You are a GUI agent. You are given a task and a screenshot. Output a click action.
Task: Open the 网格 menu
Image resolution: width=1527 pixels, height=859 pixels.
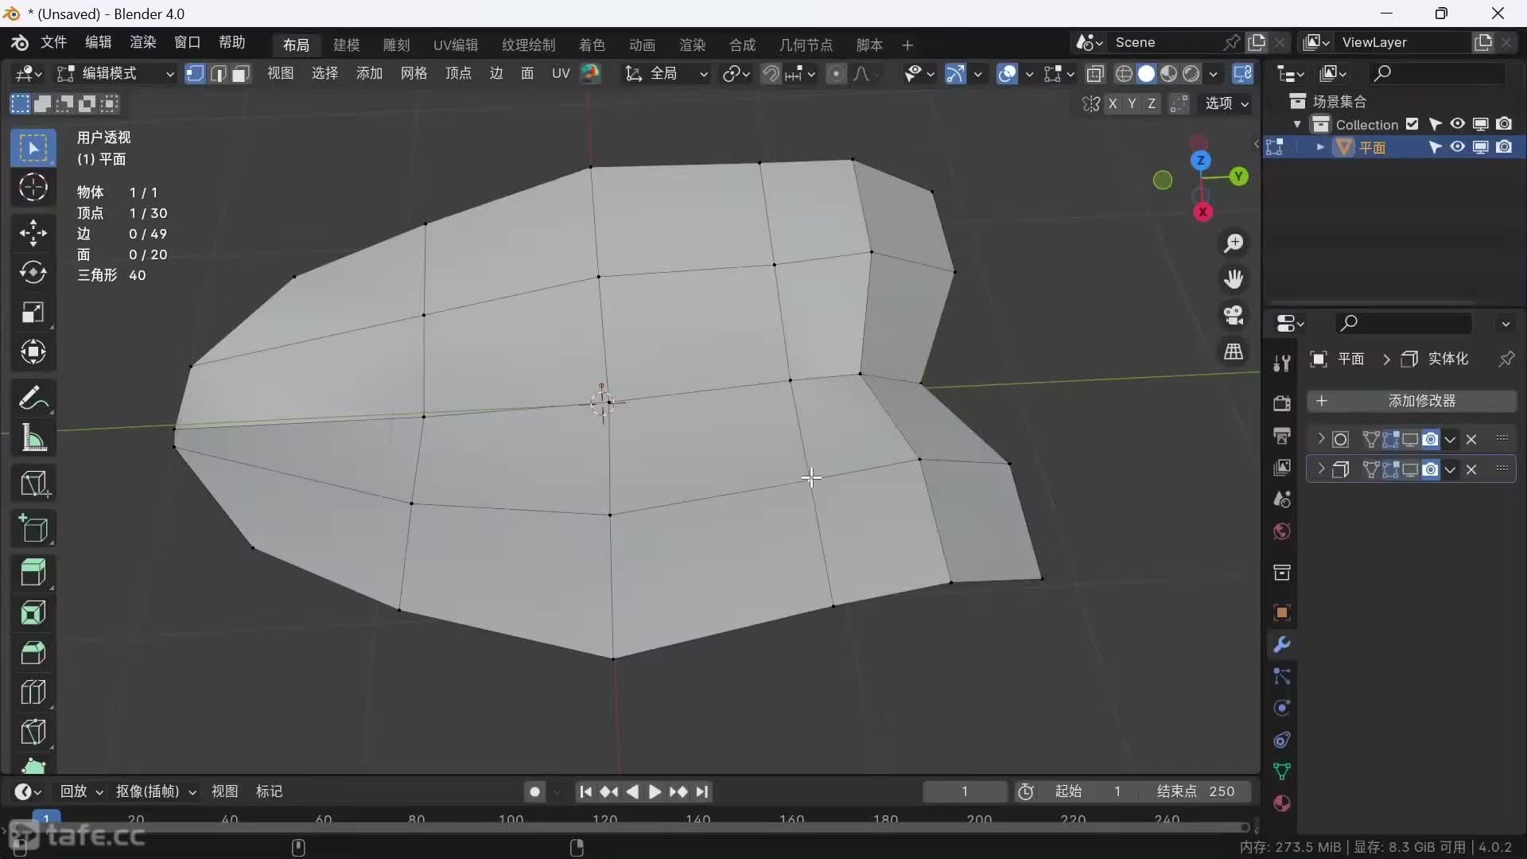click(x=414, y=73)
